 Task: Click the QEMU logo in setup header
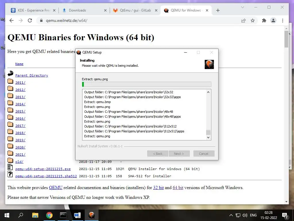click(x=209, y=64)
